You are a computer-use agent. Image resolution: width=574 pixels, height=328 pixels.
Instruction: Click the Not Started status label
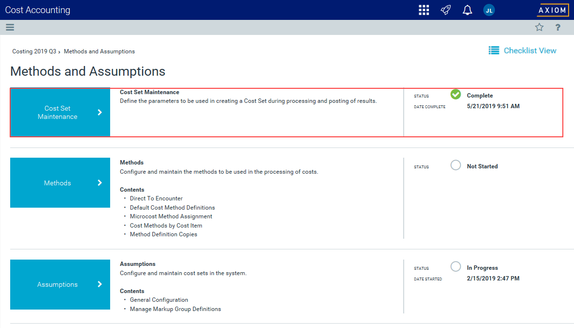point(482,166)
